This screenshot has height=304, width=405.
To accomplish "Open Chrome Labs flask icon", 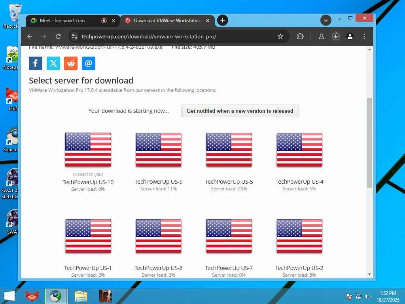I will [x=321, y=36].
